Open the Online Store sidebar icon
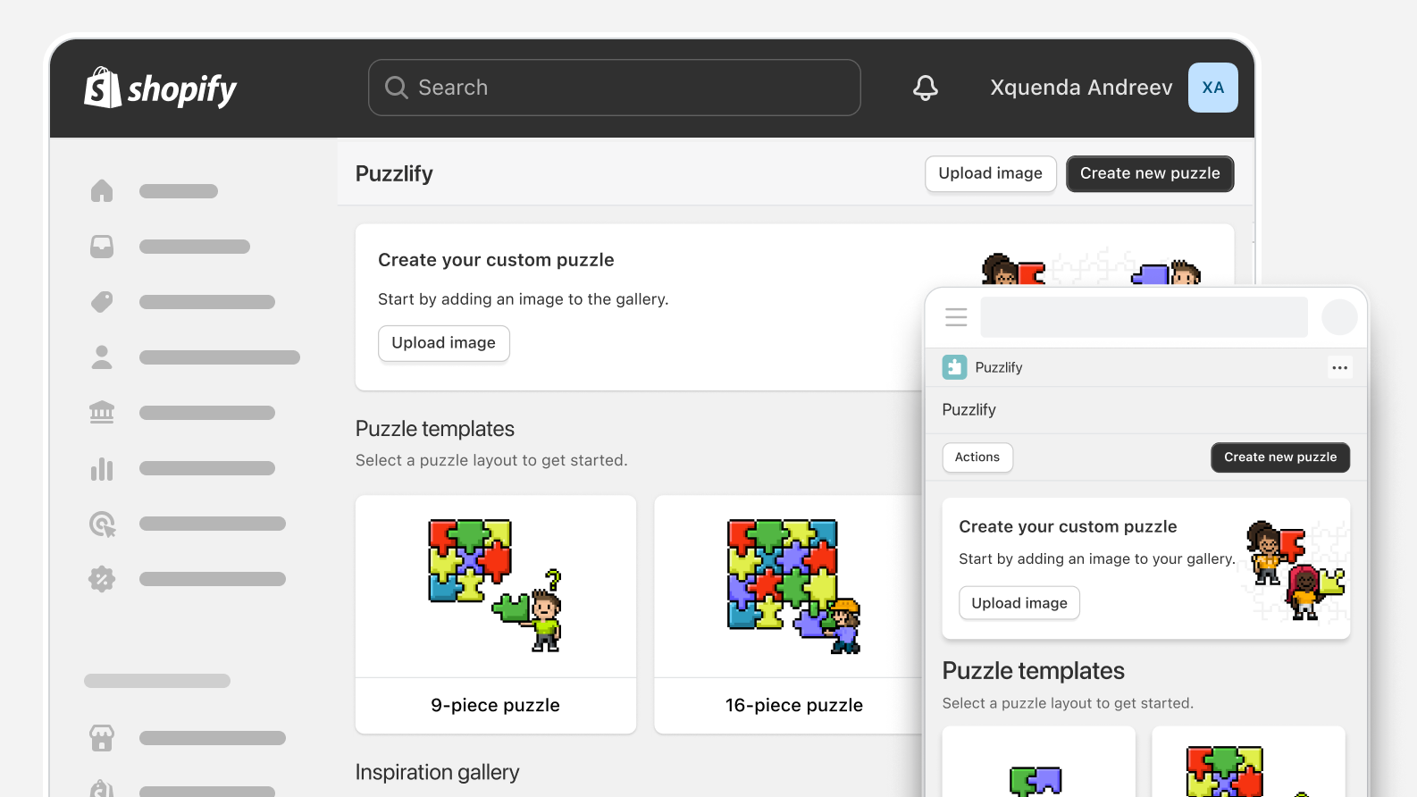Image resolution: width=1417 pixels, height=797 pixels. point(102,738)
